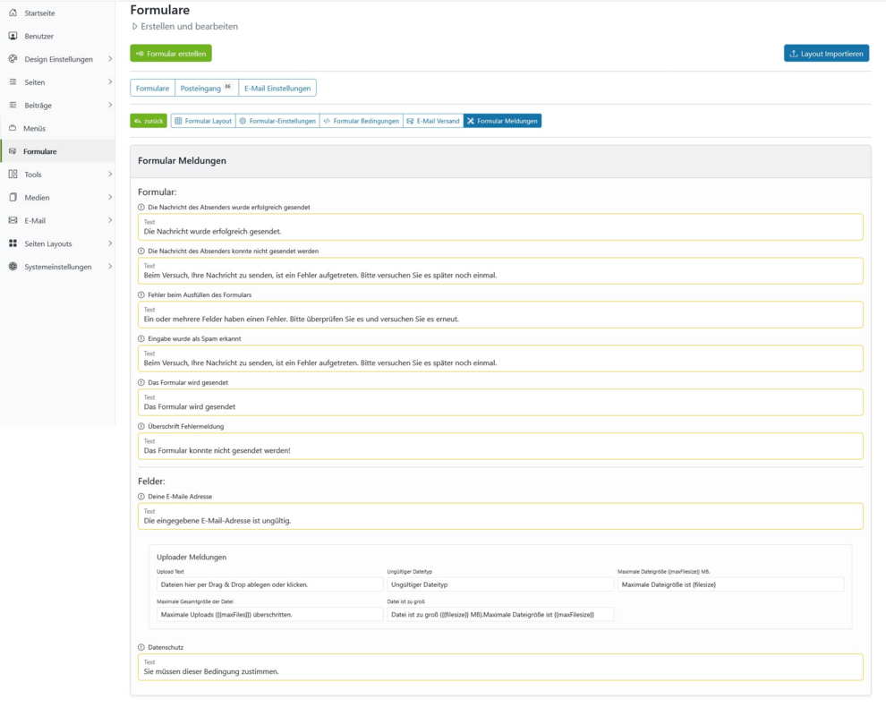
Task: Expand the Beiträge submenu chevron
Action: pos(110,105)
